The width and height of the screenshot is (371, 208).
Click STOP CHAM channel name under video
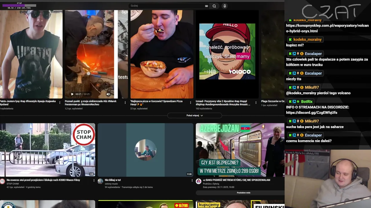coord(13,184)
